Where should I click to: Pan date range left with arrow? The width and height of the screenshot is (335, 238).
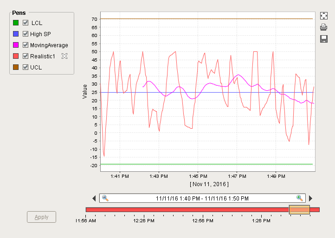click(94, 199)
